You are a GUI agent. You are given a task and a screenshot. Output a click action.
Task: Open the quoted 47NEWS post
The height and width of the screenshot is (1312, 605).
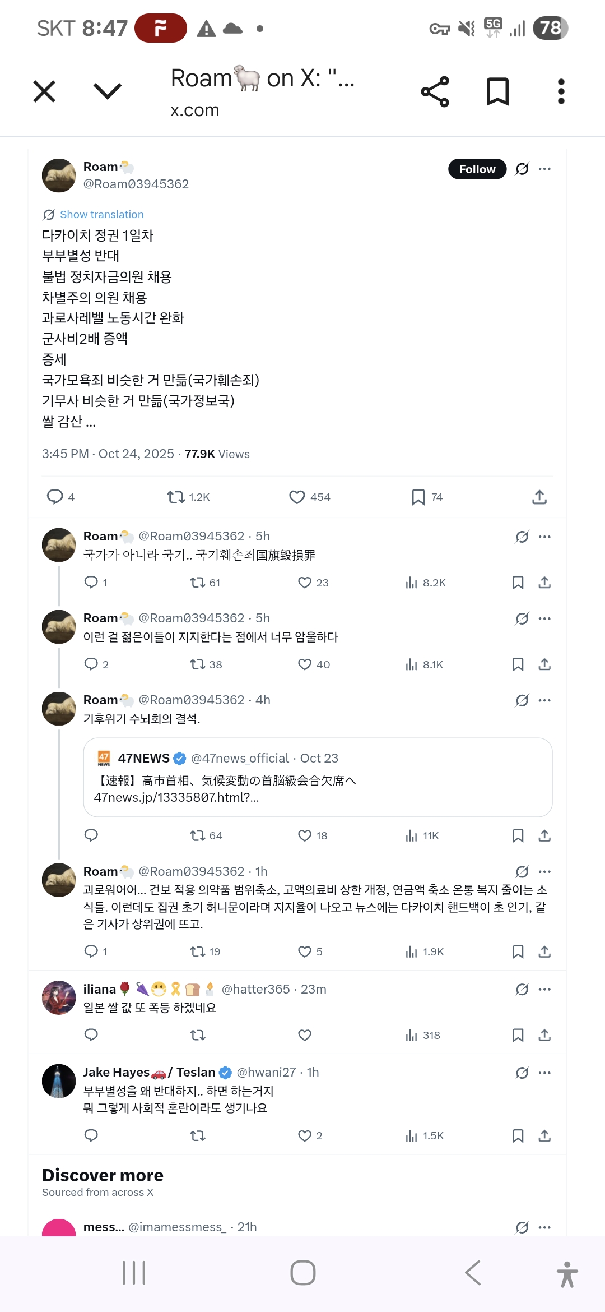click(x=318, y=777)
